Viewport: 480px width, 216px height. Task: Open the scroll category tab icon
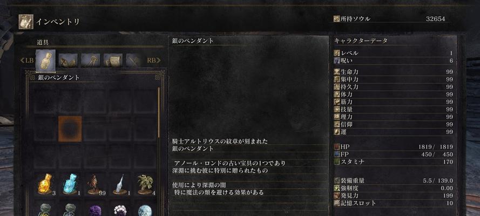pos(113,60)
